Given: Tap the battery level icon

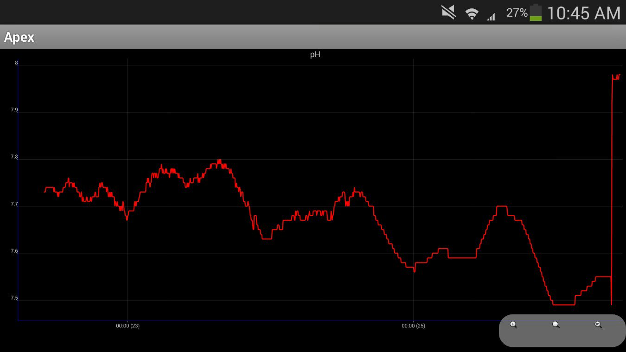Looking at the screenshot, I should [536, 13].
